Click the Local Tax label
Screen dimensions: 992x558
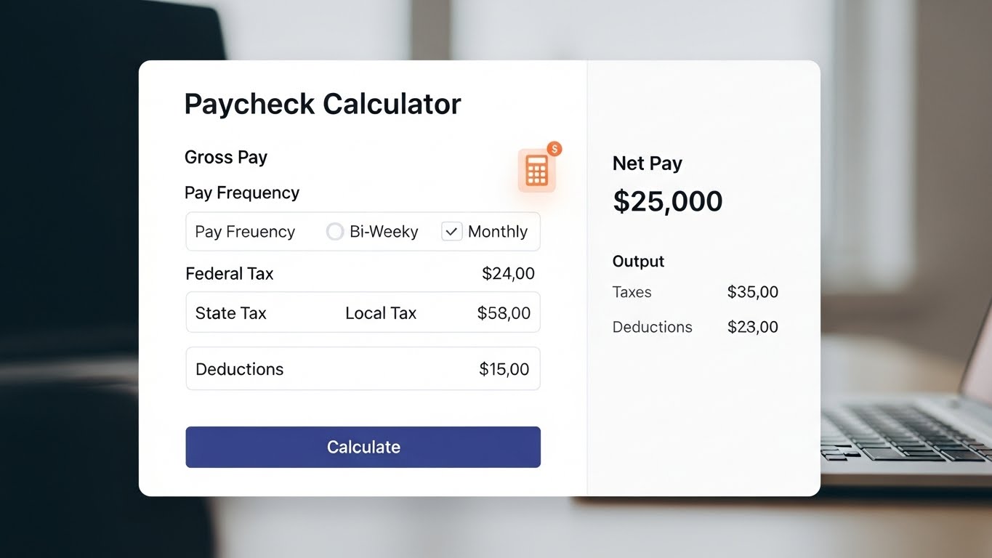(380, 313)
